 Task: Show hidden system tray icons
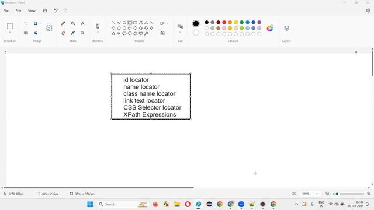296,204
